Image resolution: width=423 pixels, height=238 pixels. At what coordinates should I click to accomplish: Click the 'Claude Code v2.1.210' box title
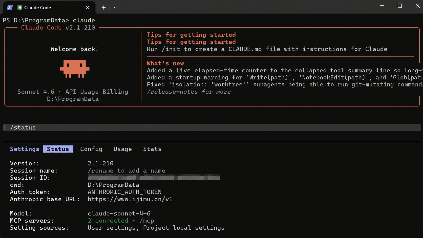[58, 28]
